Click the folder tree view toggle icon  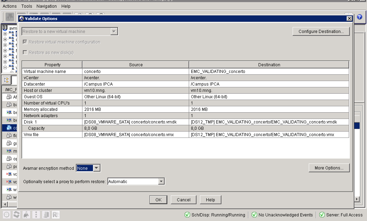point(6,80)
